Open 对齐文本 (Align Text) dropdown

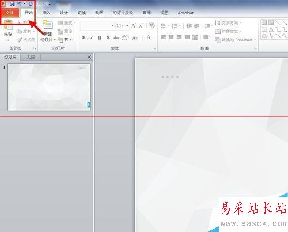[x=228, y=31]
